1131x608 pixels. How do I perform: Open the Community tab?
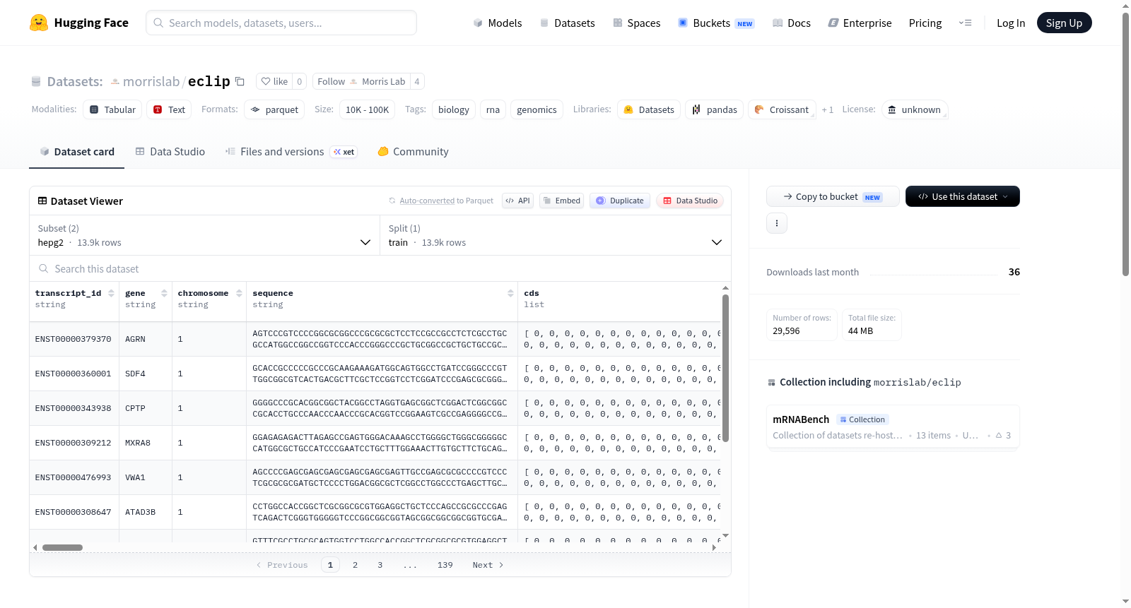point(414,152)
